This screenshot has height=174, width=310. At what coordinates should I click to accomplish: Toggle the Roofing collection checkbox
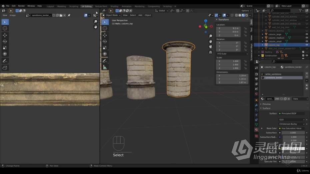[303, 52]
